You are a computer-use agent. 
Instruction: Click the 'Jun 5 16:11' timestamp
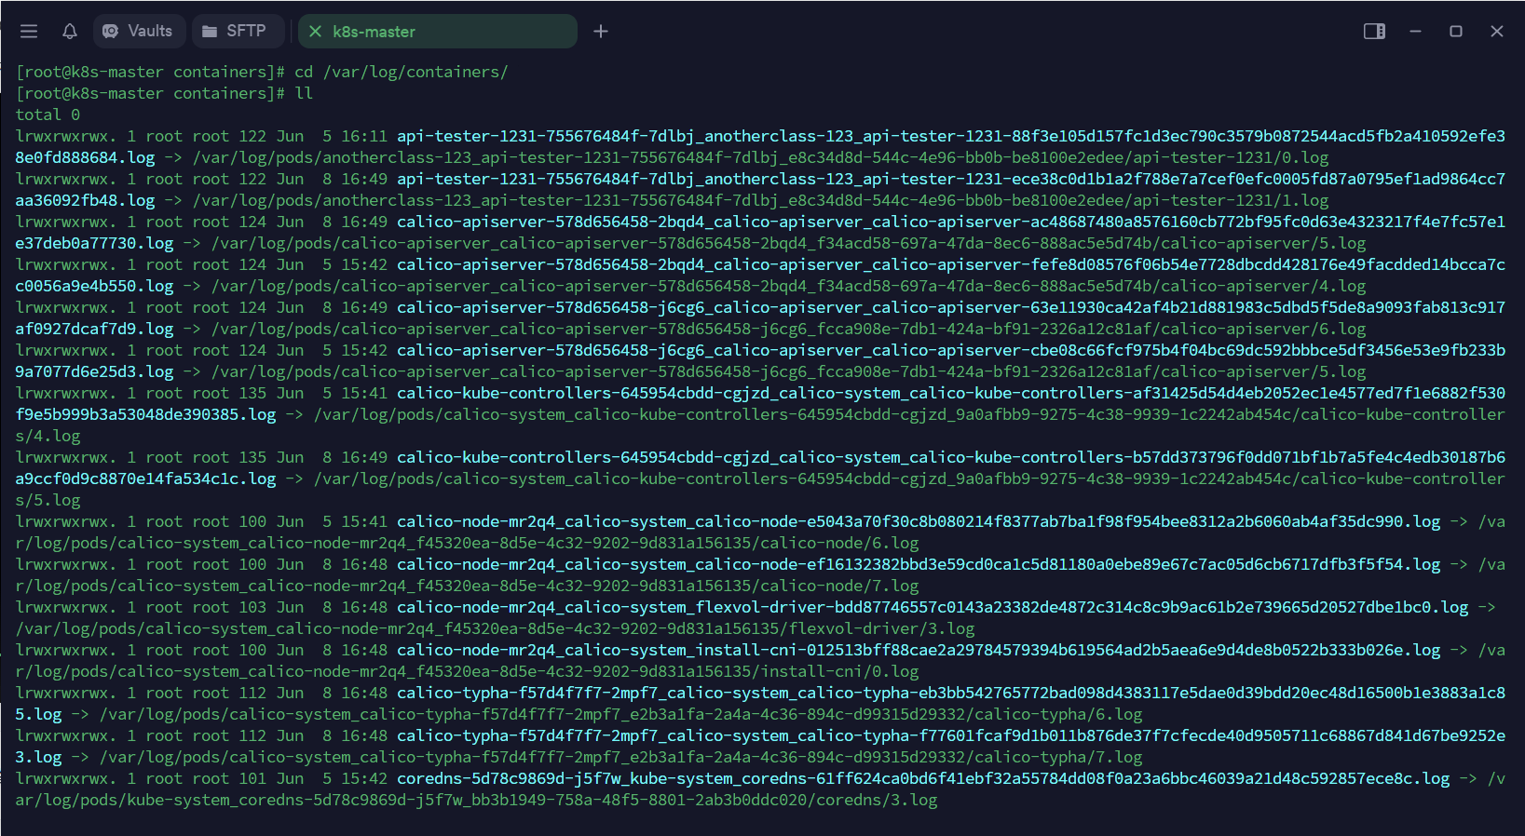pos(332,136)
